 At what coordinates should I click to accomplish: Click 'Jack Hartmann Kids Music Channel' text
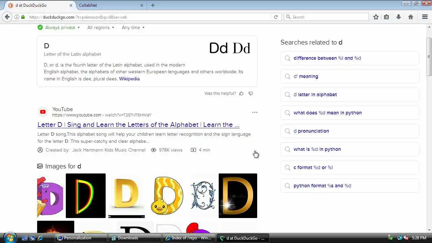(x=109, y=150)
